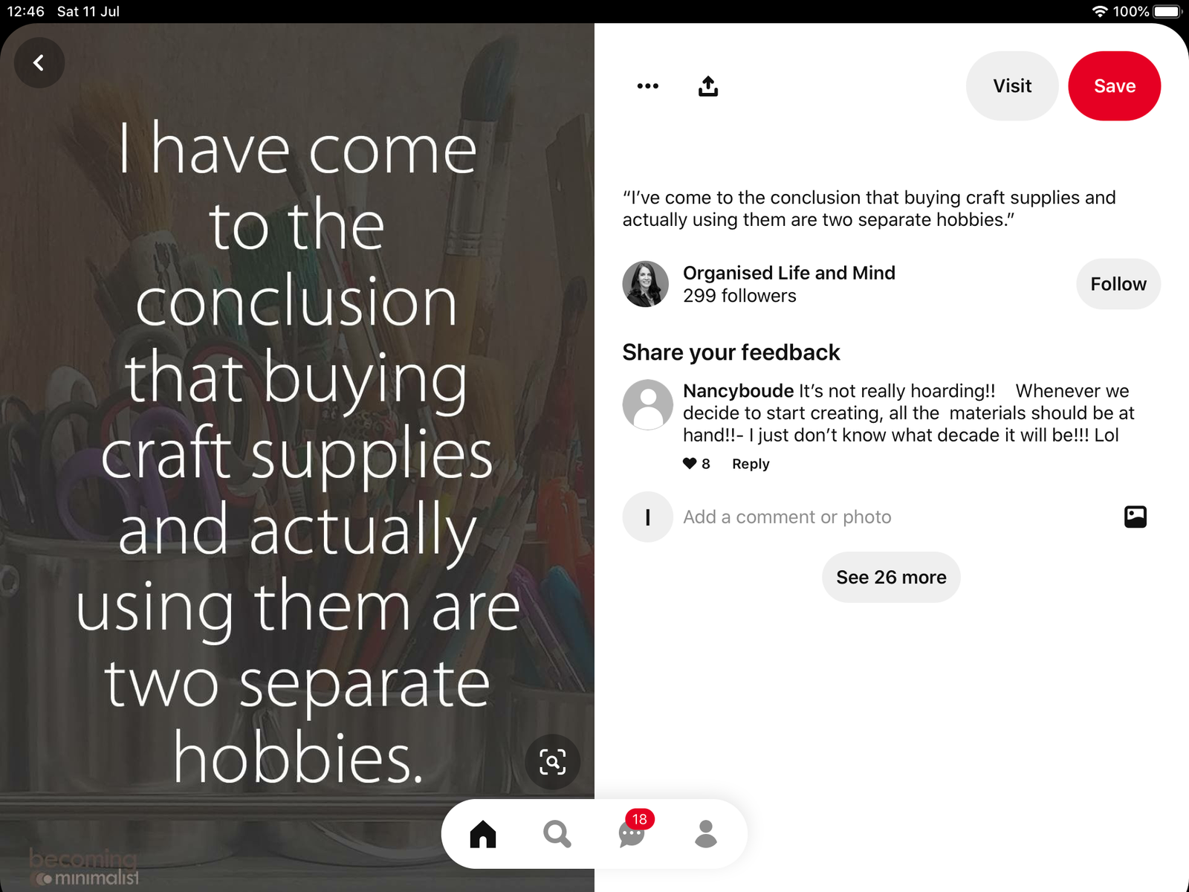The width and height of the screenshot is (1189, 892).
Task: Click the Visit button
Action: point(1012,86)
